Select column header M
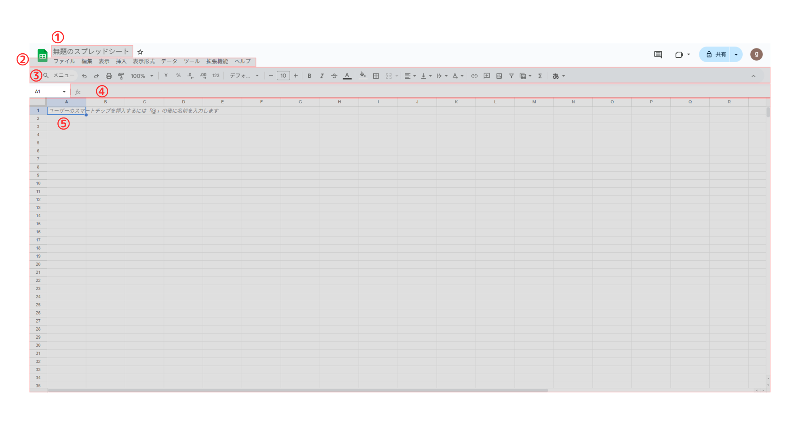Screen dimensions: 800x436 click(534, 102)
